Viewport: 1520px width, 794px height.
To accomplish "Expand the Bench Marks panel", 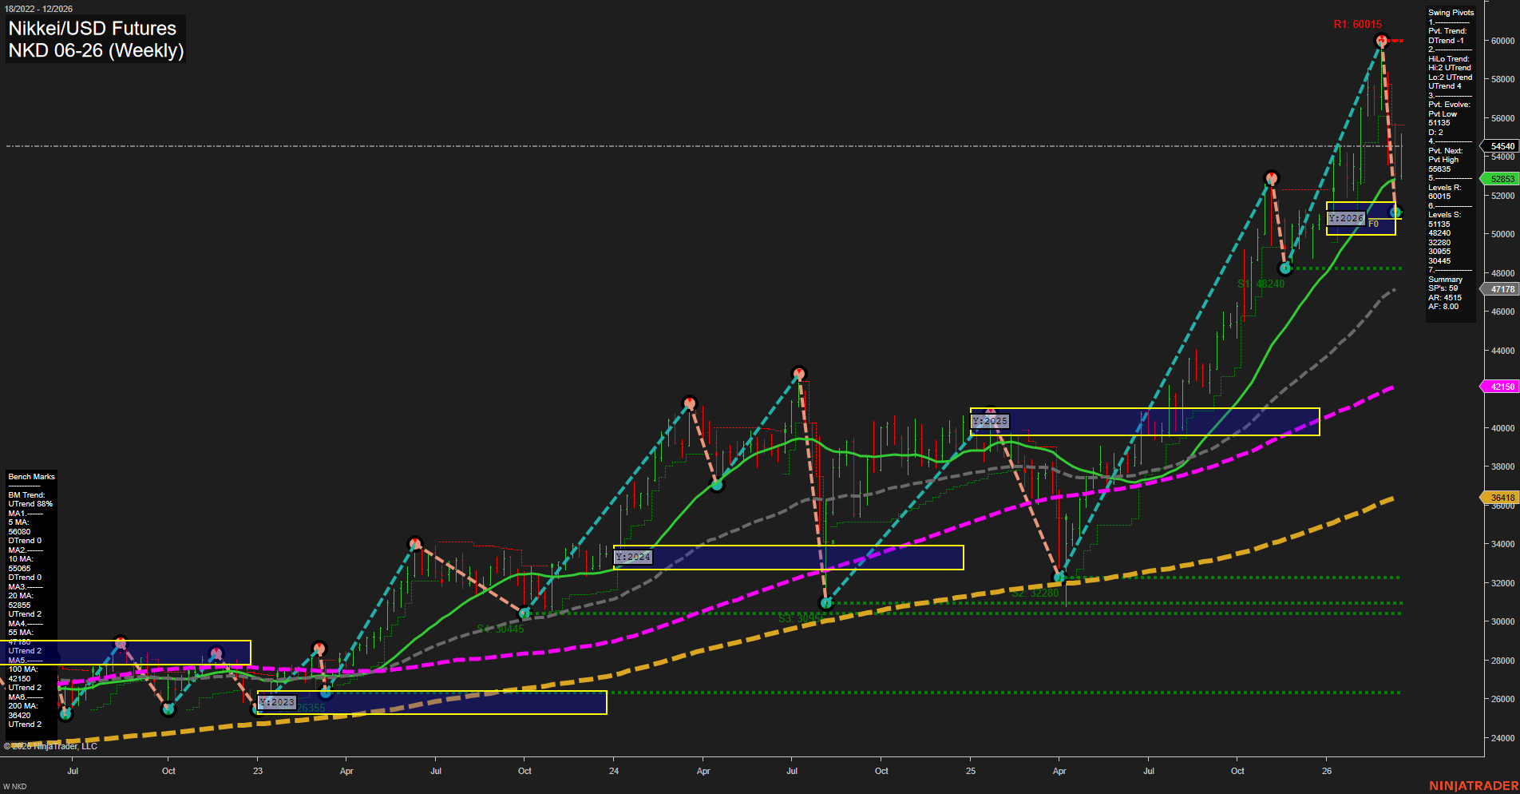I will [31, 476].
